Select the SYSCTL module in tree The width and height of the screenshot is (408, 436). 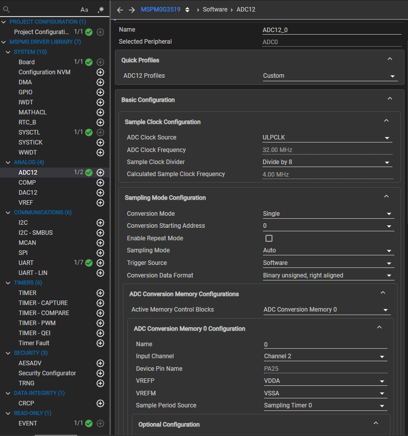29,132
